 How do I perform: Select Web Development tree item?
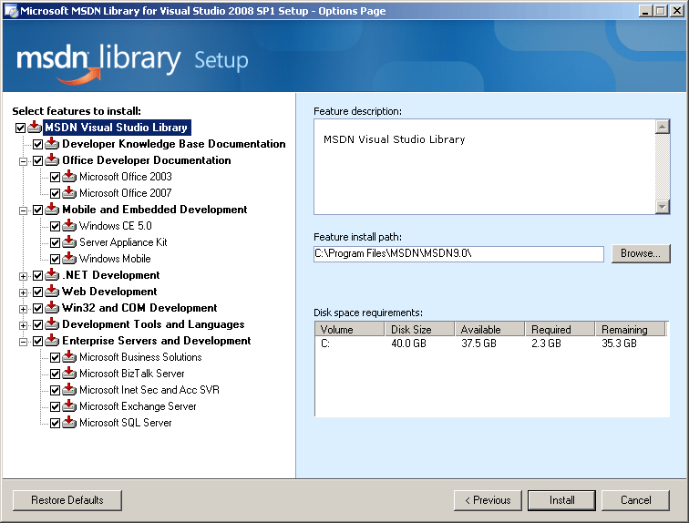[109, 292]
